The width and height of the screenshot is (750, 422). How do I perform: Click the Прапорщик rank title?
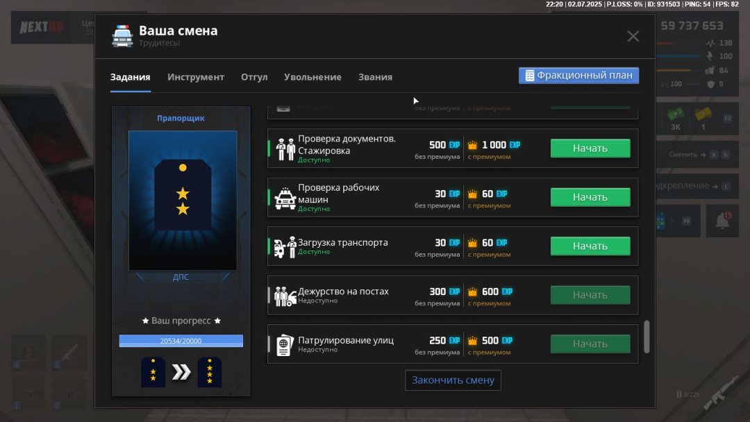(x=181, y=118)
